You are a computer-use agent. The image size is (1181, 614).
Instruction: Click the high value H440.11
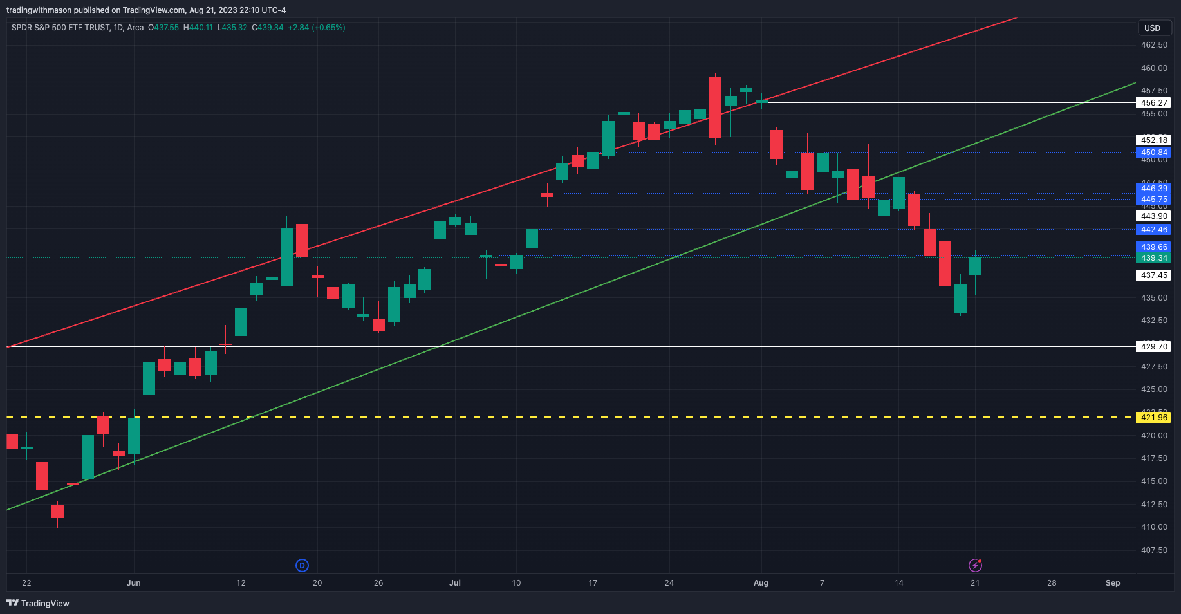[198, 28]
